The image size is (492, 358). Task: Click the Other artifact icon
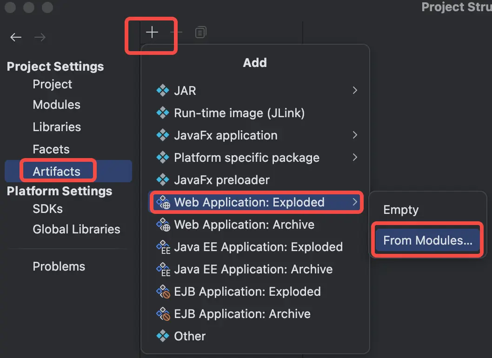tap(163, 336)
